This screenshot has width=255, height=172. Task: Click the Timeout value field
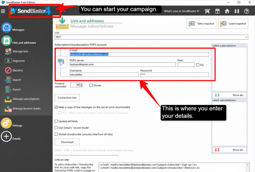click(x=75, y=85)
